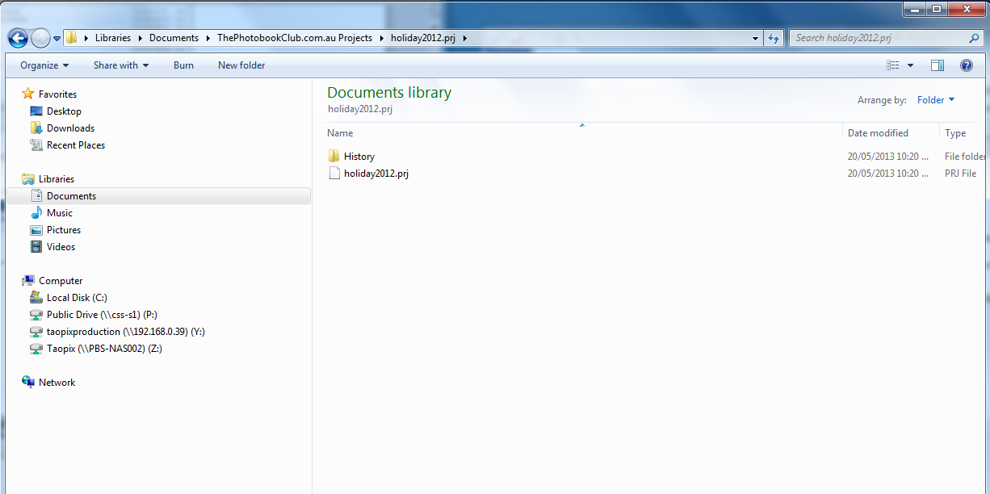Open the Music library
Viewport: 990px width, 494px height.
point(59,213)
